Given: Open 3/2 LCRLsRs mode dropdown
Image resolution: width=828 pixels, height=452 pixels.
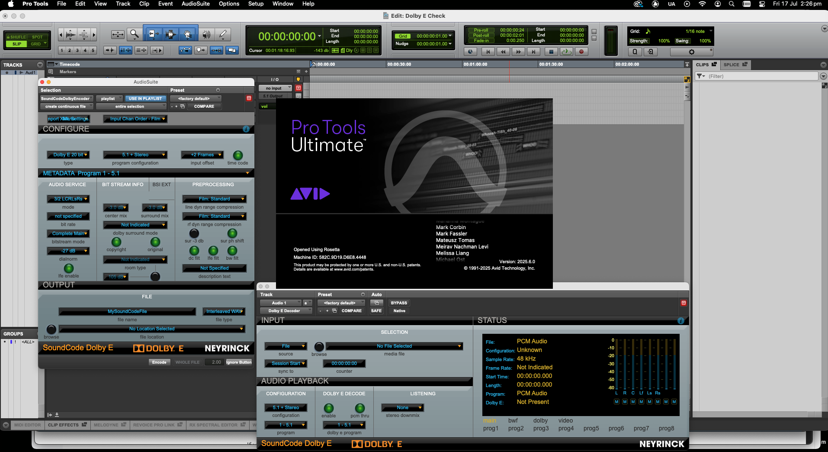Looking at the screenshot, I should coord(68,199).
